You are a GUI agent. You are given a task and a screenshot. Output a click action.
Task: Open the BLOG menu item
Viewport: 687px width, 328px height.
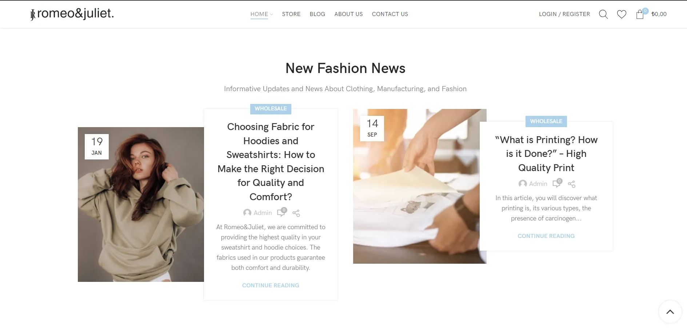[x=317, y=14]
